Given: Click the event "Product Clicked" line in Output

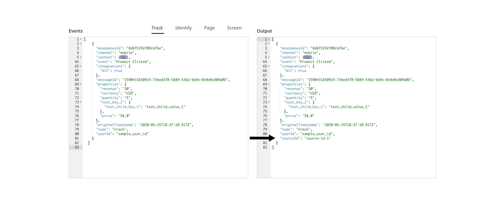Looking at the screenshot, I should click(x=307, y=61).
